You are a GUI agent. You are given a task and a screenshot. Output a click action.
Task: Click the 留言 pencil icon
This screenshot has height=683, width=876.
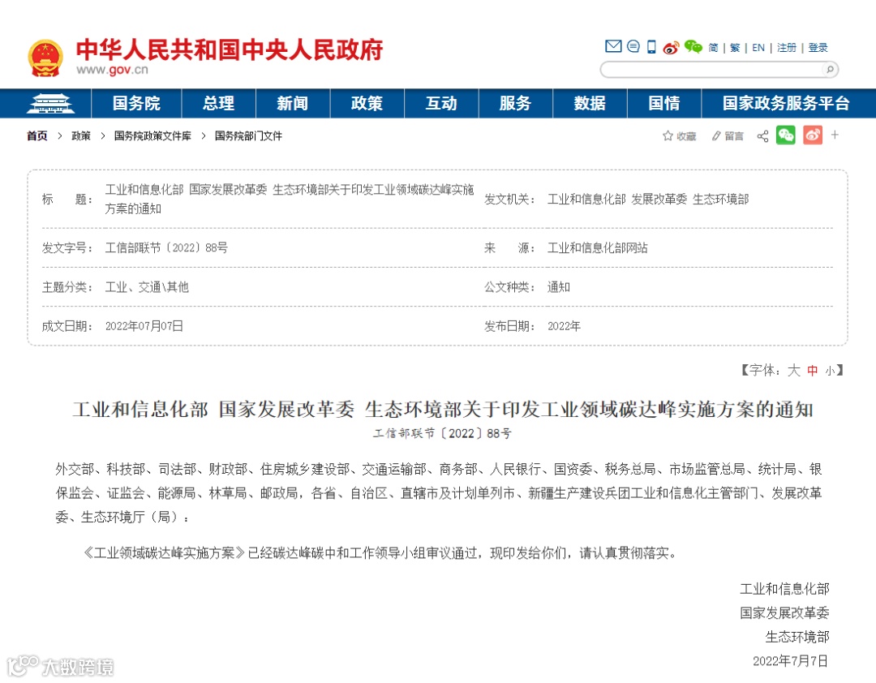click(716, 135)
